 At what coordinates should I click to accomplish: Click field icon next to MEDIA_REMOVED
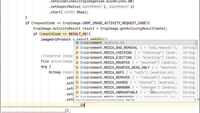pos(77,78)
